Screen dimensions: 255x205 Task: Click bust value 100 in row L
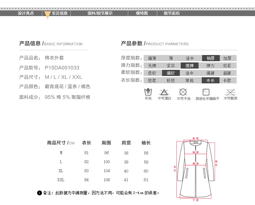[x=107, y=162]
